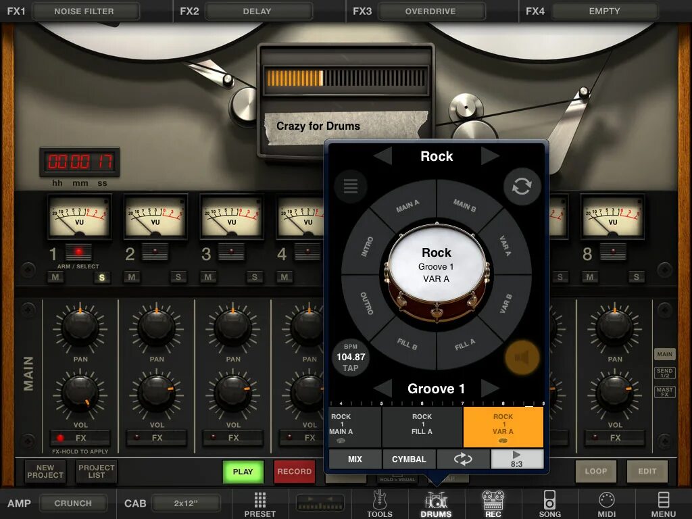Tap the orange speaker audition icon
692x519 pixels.
[522, 357]
